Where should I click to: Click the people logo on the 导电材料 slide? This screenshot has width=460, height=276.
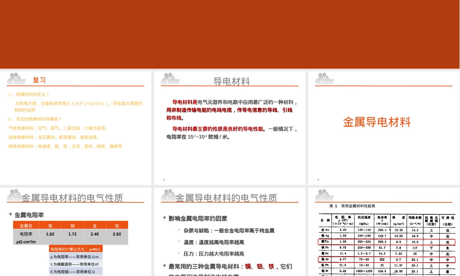click(x=170, y=79)
